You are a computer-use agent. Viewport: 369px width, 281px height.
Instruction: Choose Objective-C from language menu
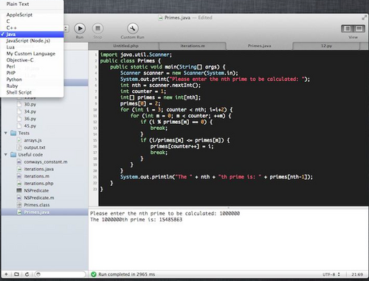pos(32,60)
